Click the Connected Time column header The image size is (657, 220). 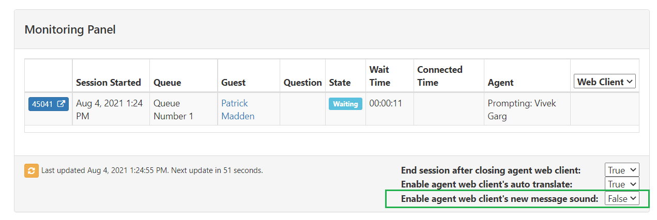click(440, 76)
